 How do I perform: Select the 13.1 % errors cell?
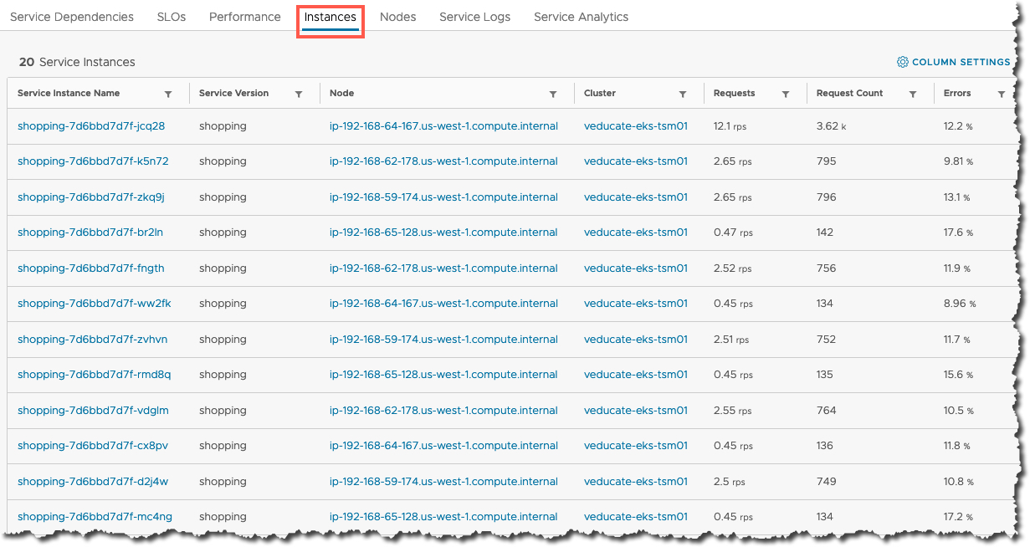click(x=956, y=197)
